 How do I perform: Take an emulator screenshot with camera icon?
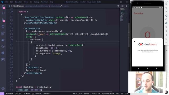(x=166, y=23)
